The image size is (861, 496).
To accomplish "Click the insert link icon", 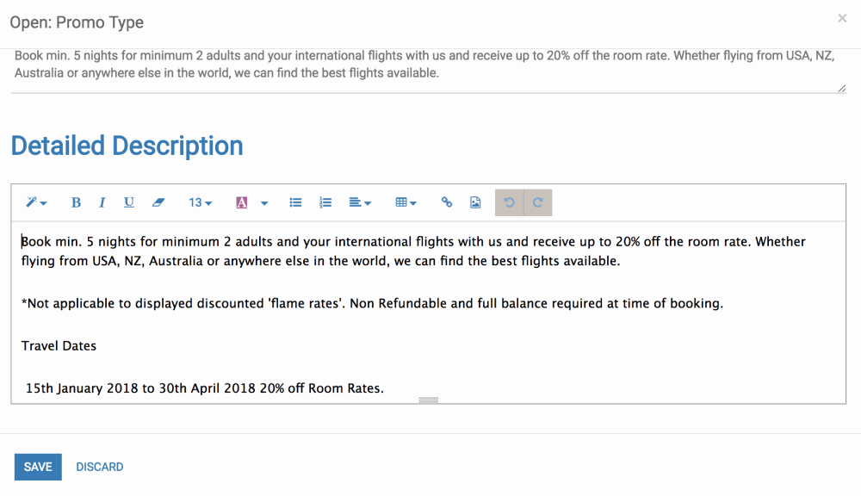I will click(446, 202).
